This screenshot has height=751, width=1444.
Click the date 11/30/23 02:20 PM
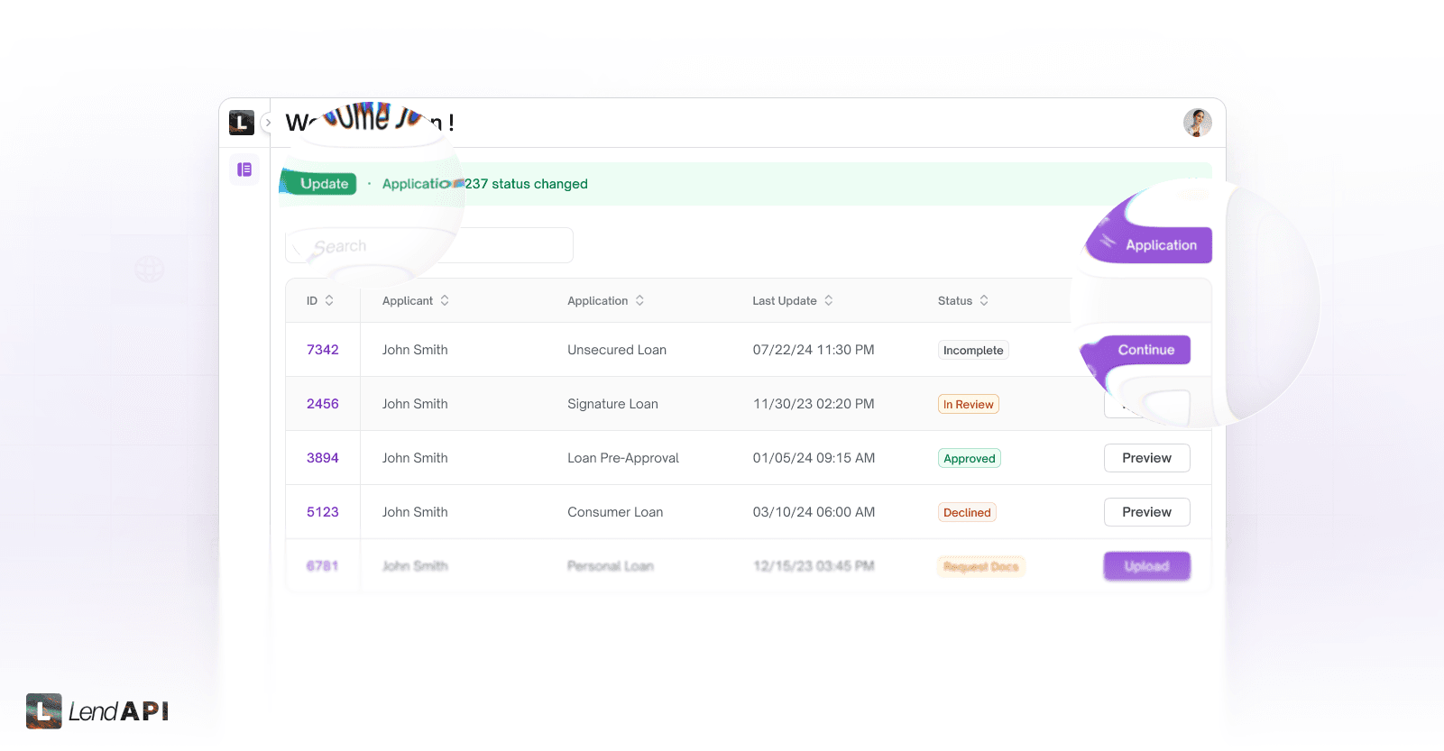tap(814, 404)
